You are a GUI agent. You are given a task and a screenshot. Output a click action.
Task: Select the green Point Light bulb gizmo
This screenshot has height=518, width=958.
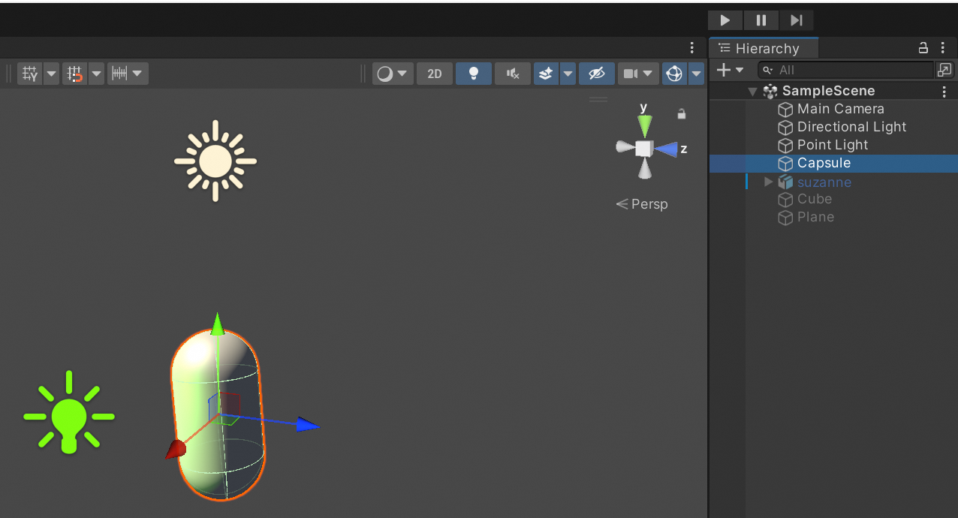click(x=69, y=413)
